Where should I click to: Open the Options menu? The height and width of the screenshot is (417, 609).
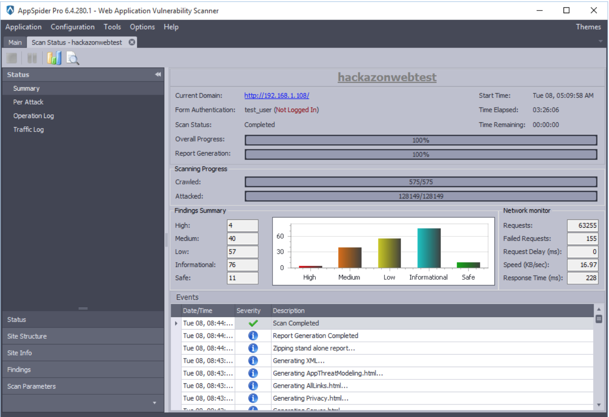[x=142, y=27]
